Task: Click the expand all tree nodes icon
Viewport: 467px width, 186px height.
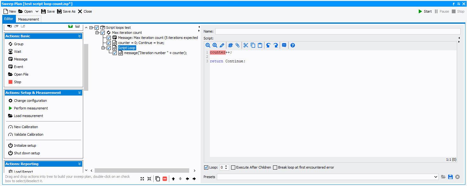Action: 142,179
